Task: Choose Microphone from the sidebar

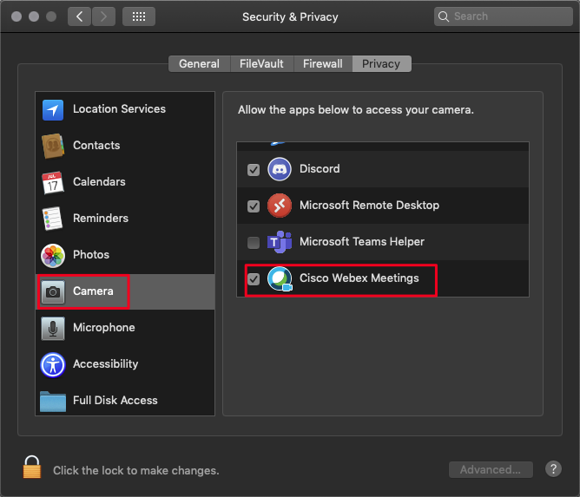Action: point(103,328)
